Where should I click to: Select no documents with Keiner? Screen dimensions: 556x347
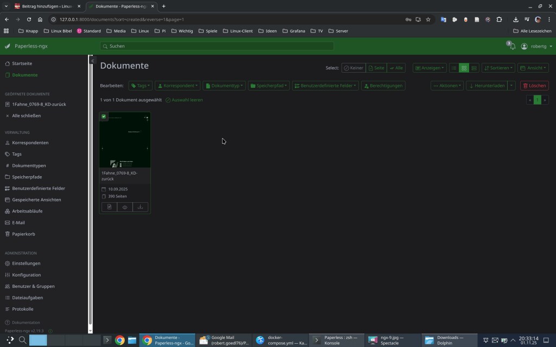tap(353, 68)
